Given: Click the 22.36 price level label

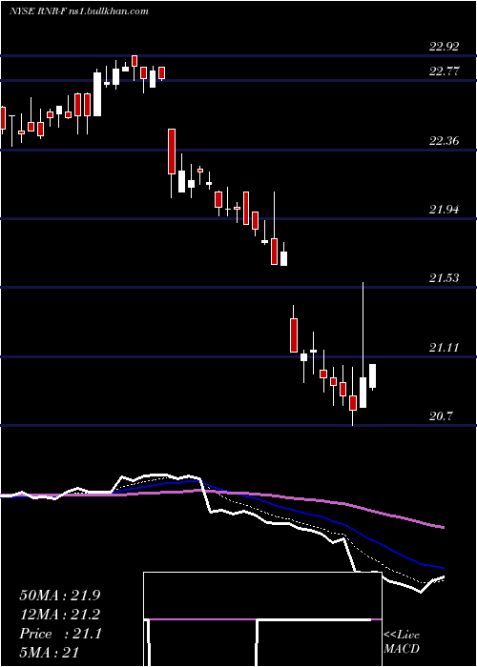Looking at the screenshot, I should click(x=445, y=140).
